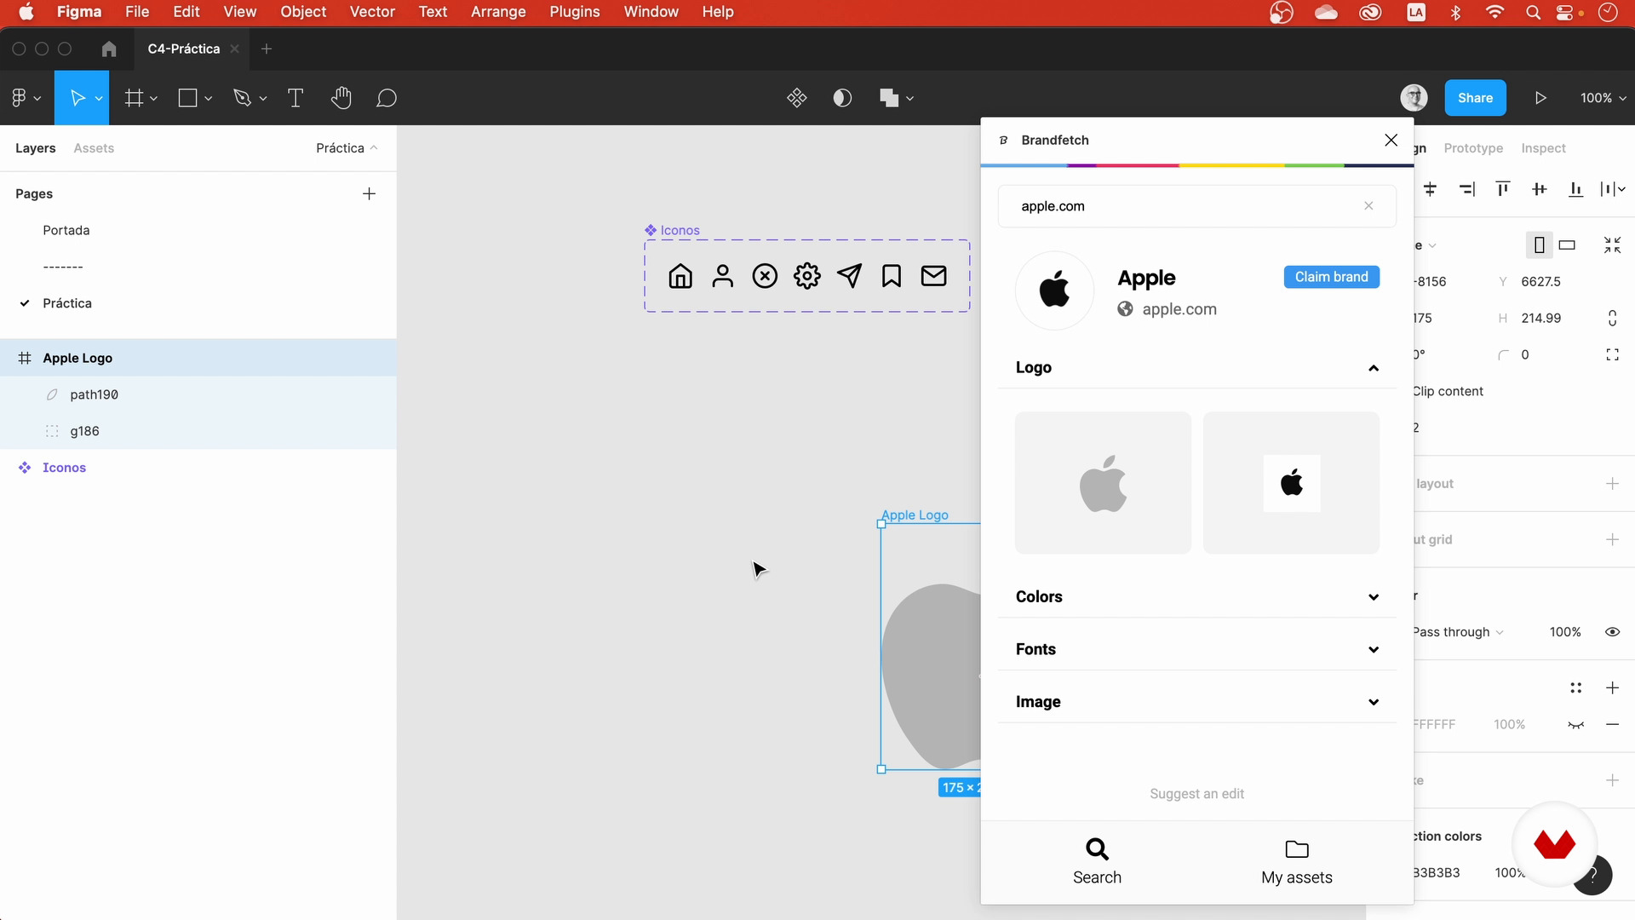
Task: Open the Pass through blend mode dropdown
Action: coord(1458,632)
